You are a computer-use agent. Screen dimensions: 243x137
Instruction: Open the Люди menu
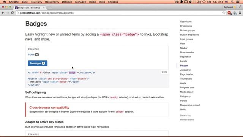[92, 2]
